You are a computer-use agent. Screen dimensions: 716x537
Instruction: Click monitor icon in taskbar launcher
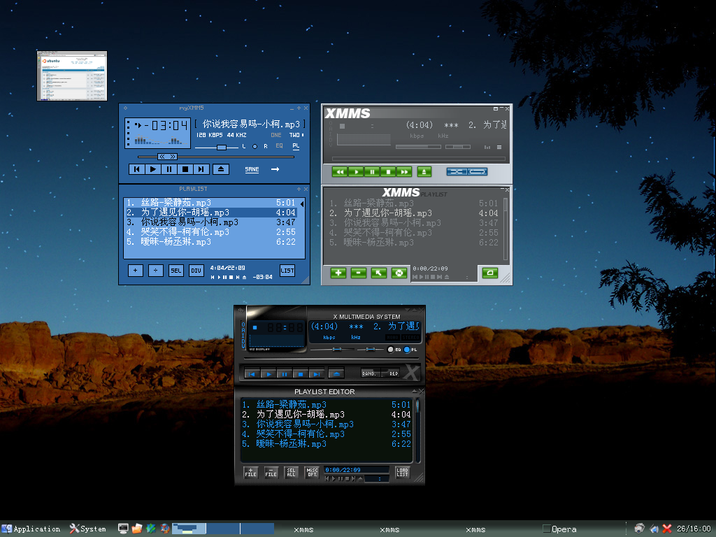click(123, 529)
